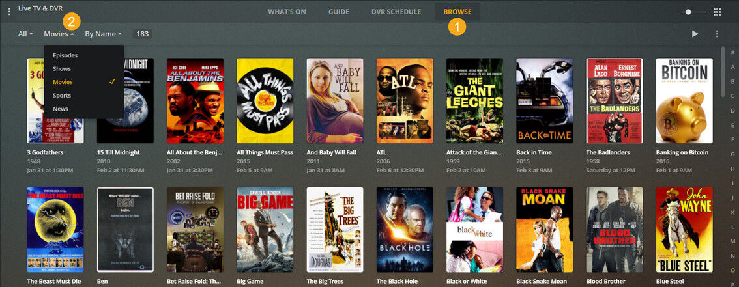The width and height of the screenshot is (739, 287).
Task: Open The Black Hole movie poster
Action: coord(405,230)
